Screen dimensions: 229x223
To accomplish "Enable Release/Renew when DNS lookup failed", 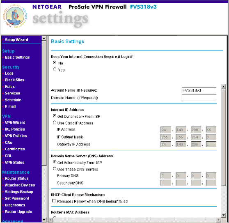I will (54, 201).
